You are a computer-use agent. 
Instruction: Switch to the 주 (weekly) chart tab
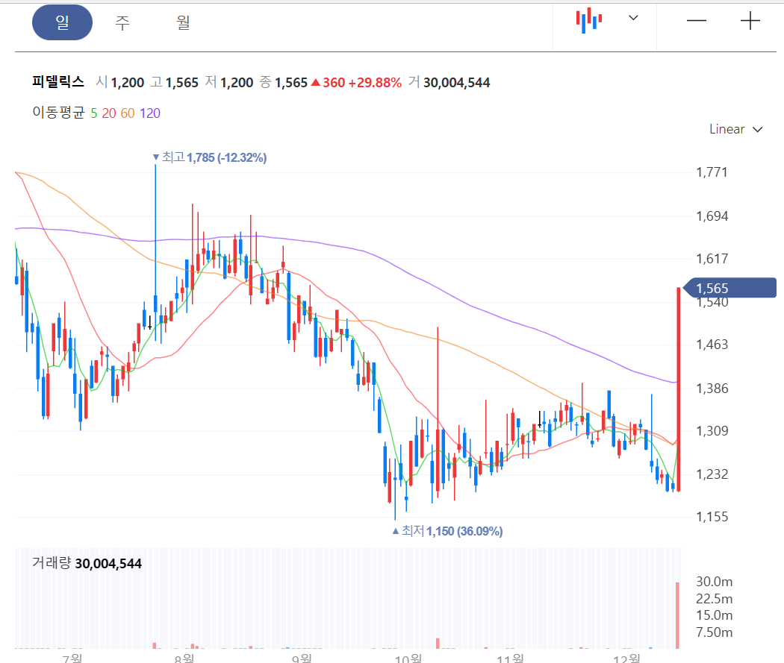pyautogui.click(x=122, y=22)
